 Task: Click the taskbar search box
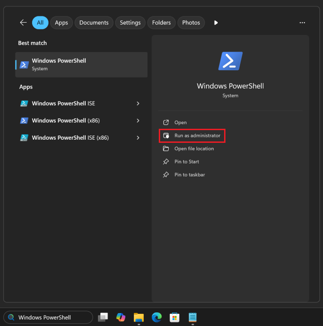[48, 317]
